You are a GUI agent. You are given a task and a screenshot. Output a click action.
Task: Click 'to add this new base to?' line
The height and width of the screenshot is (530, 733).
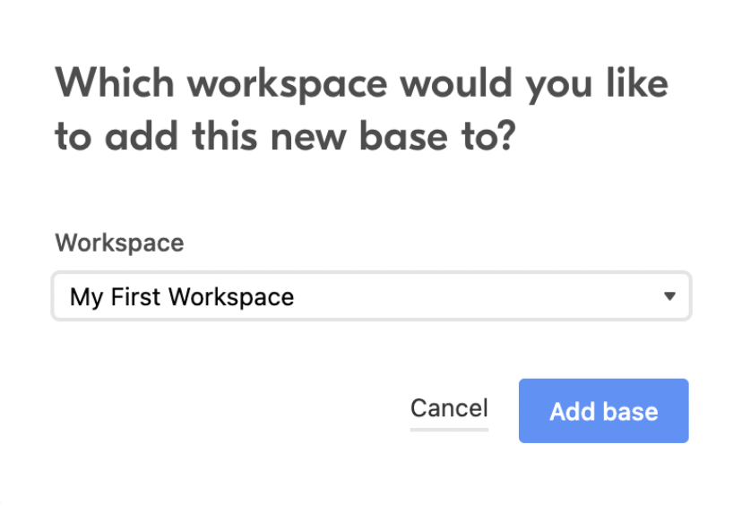click(285, 136)
